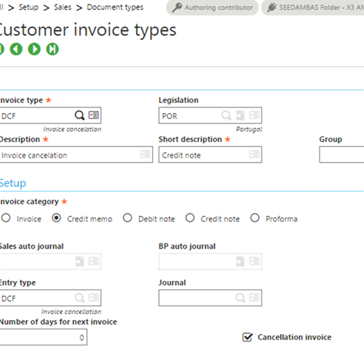This screenshot has height=358, width=364.
Task: Click the SEEDAMBAS Folder endpoint button
Action: (313, 7)
